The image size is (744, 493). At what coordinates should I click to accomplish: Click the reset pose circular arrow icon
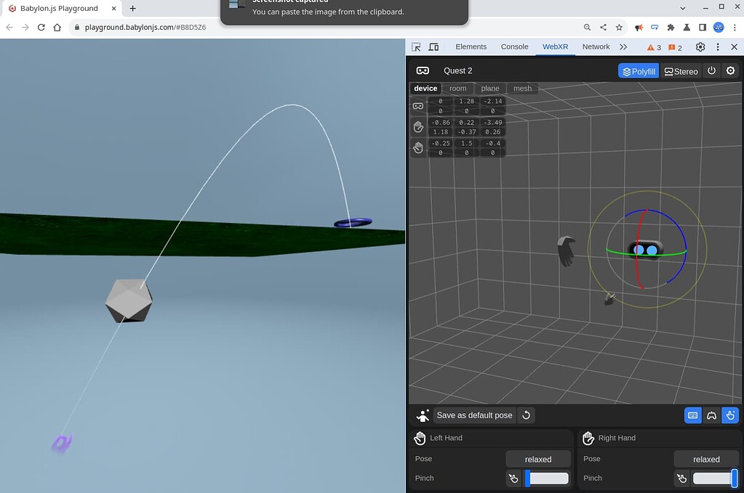[525, 415]
